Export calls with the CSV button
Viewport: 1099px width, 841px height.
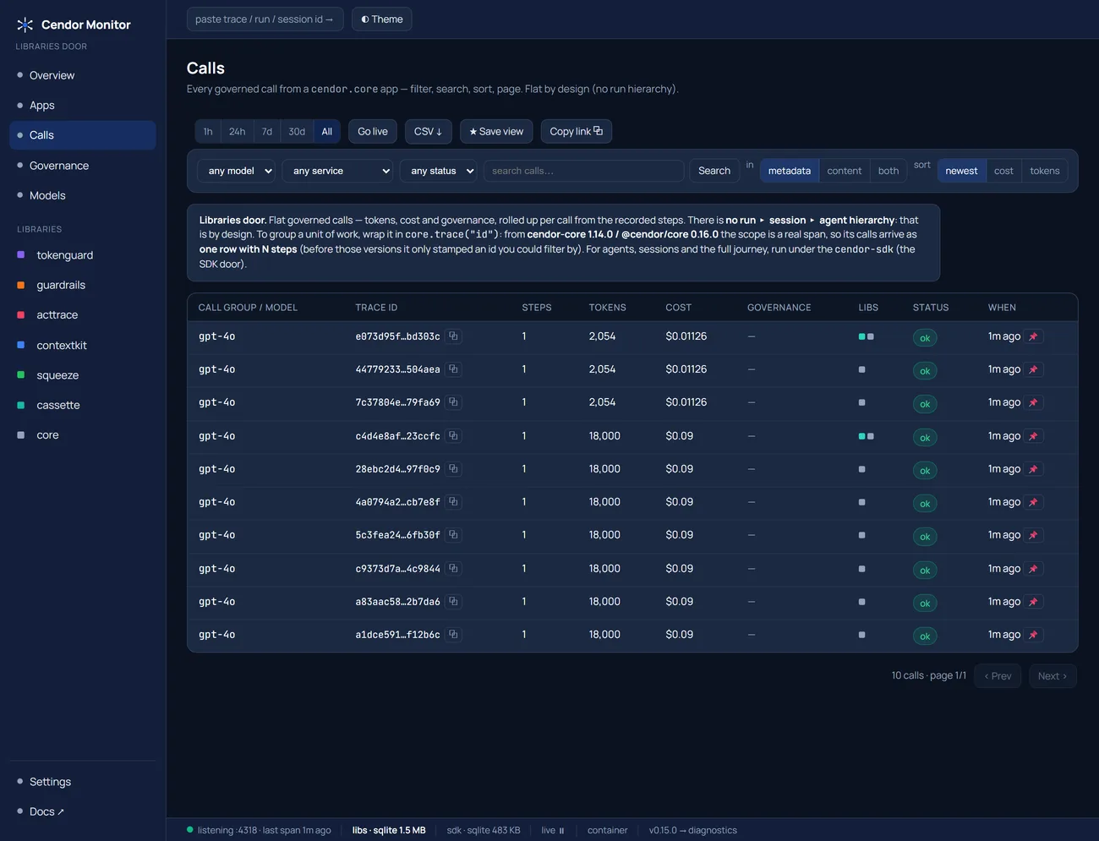tap(429, 131)
